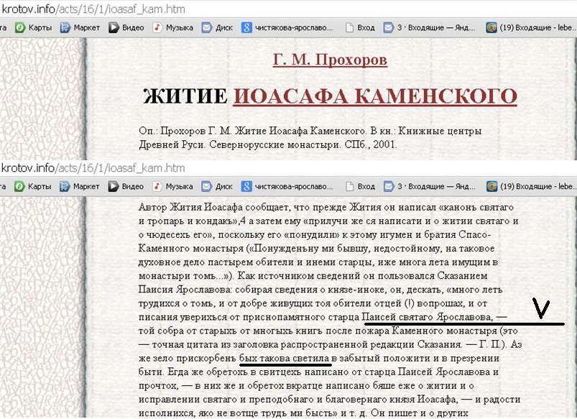Viewport: 577px width, 419px height.
Task: Click the line starting '— точная цитата из заголовка'
Action: [x=330, y=345]
